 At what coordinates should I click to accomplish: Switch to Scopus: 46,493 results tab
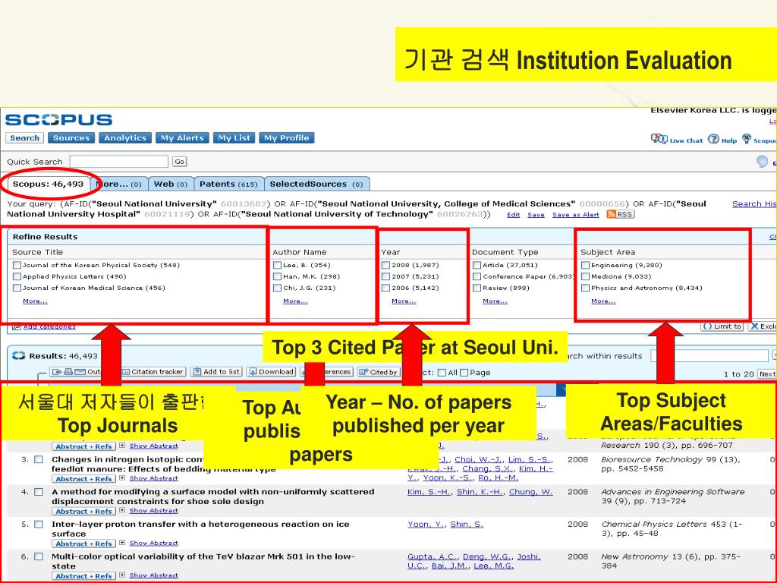pos(48,184)
